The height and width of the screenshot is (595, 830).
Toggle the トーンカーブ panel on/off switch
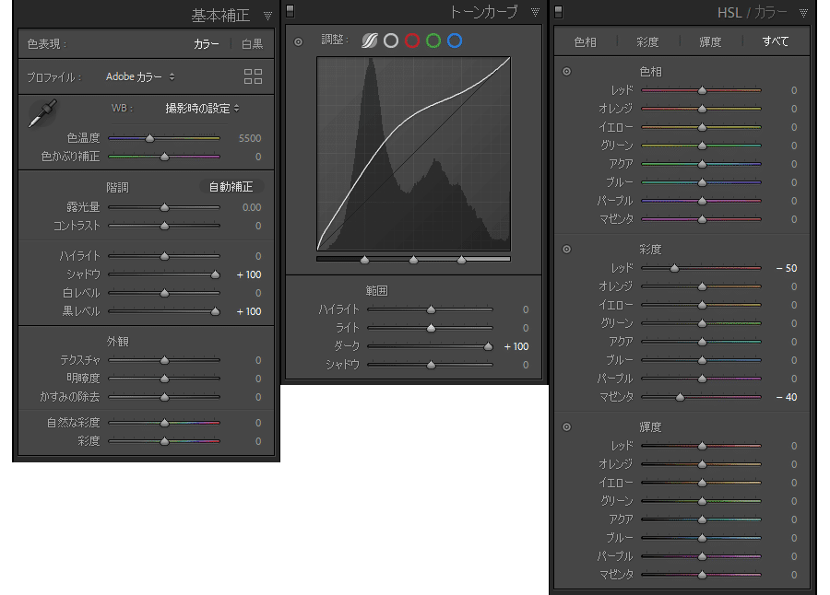[x=290, y=11]
